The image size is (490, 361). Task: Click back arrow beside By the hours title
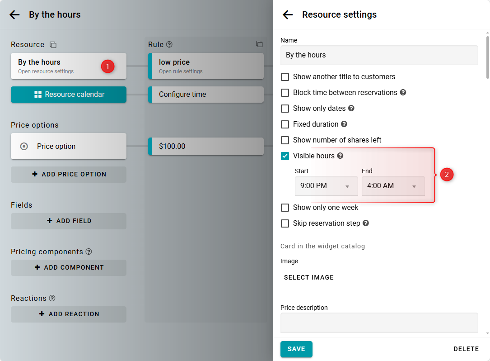[14, 14]
